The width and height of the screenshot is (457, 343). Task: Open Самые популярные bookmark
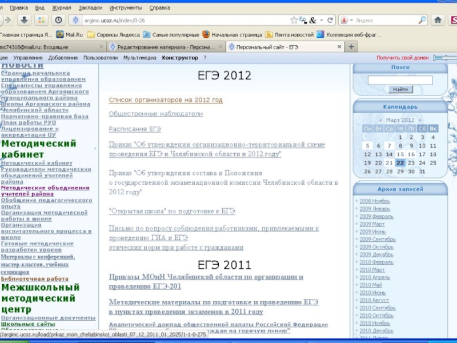point(171,35)
